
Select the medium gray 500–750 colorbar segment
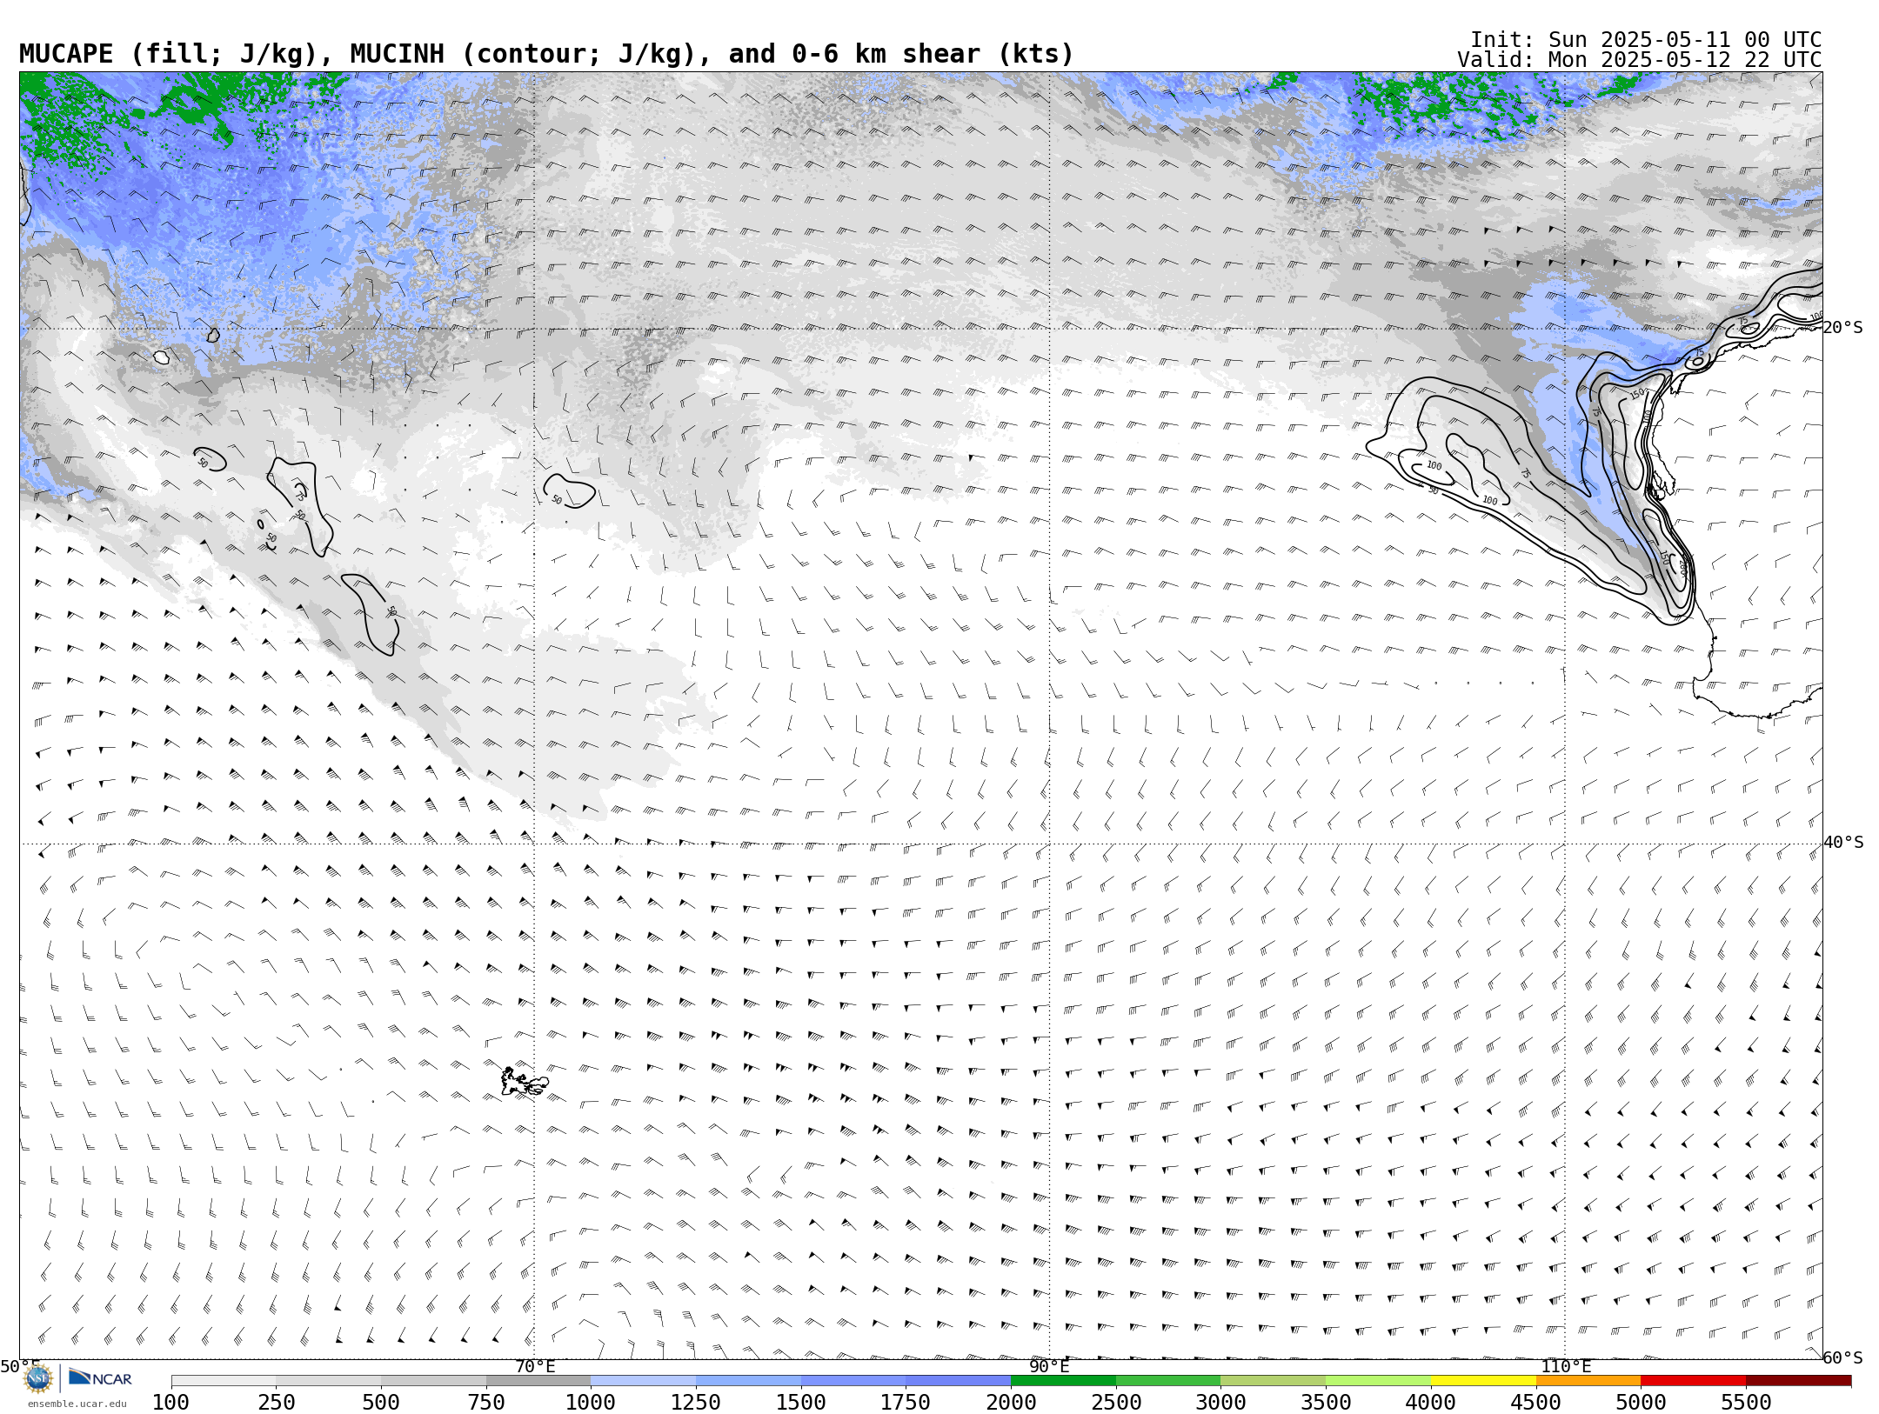point(433,1381)
